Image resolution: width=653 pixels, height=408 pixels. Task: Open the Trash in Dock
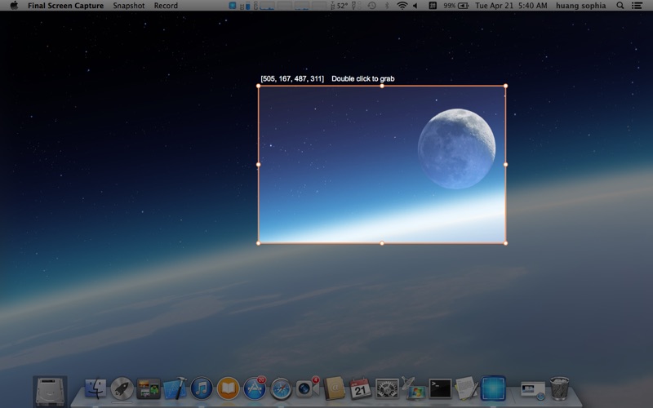[559, 388]
